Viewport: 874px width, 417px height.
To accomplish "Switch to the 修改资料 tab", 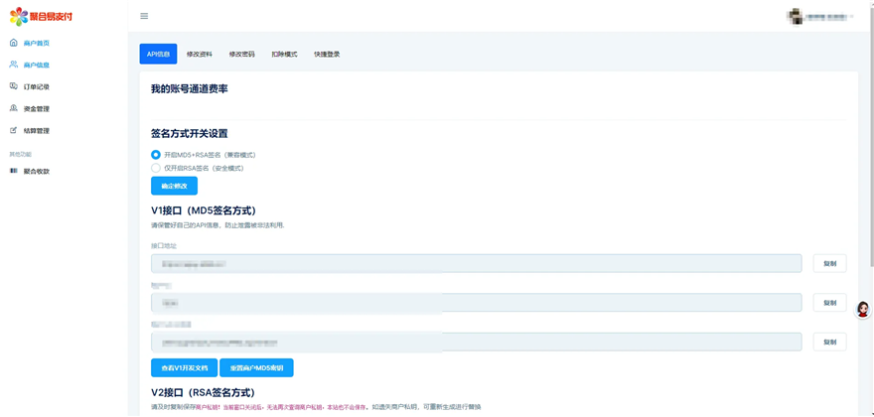I will [200, 55].
